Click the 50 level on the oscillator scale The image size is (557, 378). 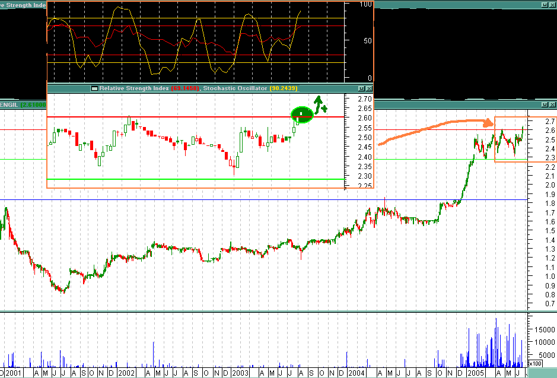point(368,41)
